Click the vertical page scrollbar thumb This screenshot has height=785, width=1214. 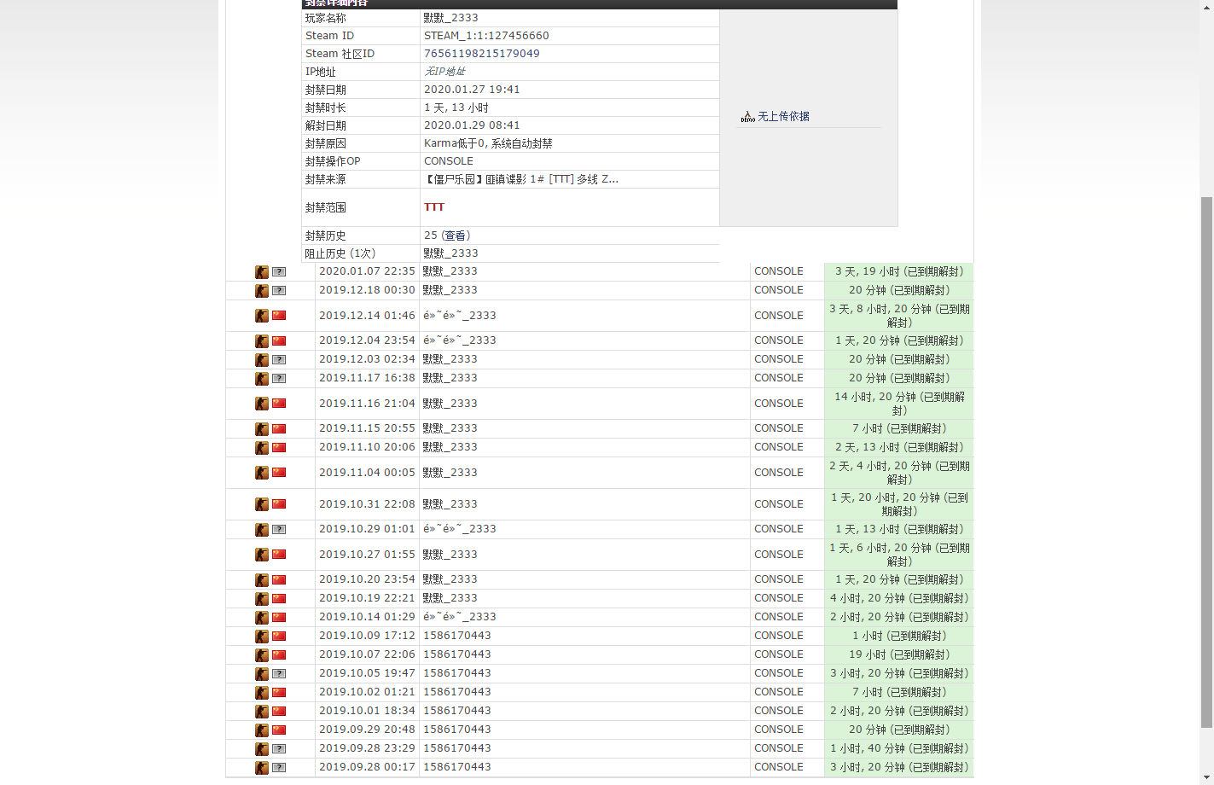1206,461
